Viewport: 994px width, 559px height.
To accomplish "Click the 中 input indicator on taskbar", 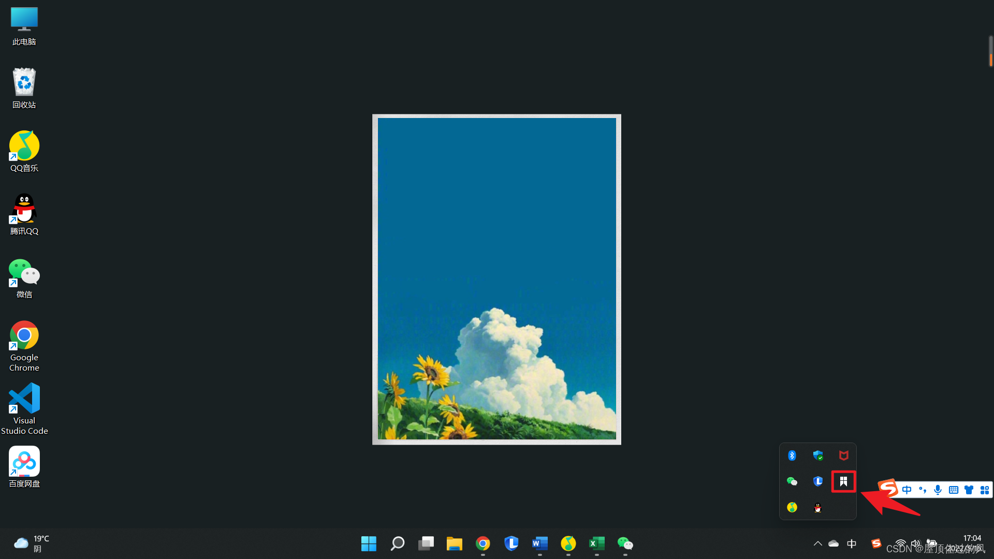I will [852, 543].
